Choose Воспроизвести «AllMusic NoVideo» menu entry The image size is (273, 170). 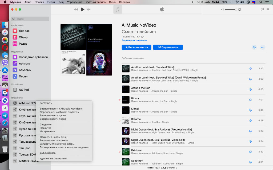pos(64,109)
